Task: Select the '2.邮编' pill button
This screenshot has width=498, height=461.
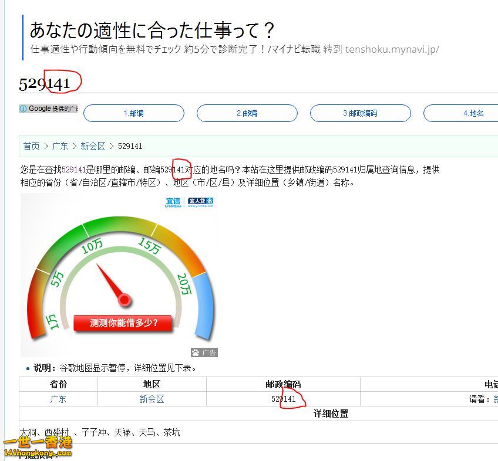Action: click(x=247, y=113)
